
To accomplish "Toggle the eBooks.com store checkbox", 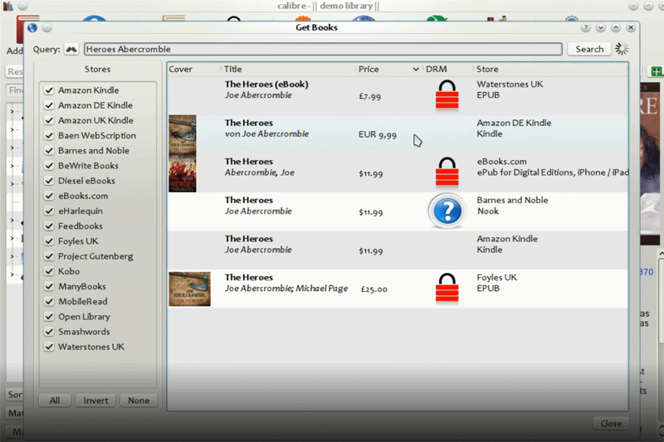I will (x=49, y=196).
